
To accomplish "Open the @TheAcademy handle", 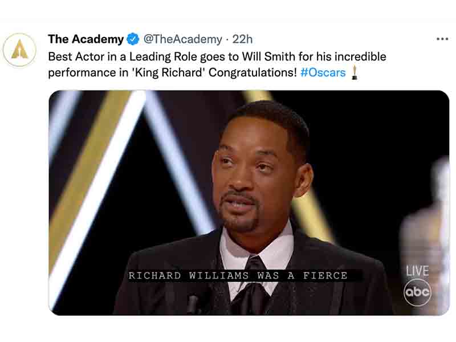I will (x=182, y=39).
